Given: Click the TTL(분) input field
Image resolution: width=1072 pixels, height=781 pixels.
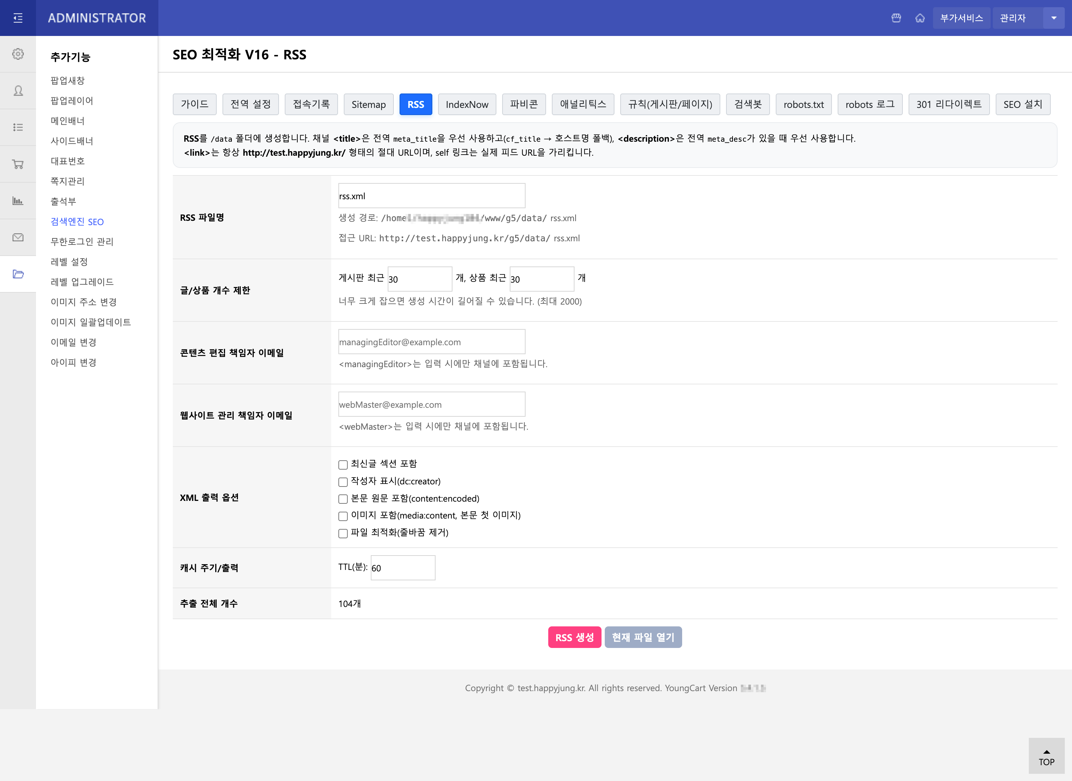Looking at the screenshot, I should (x=403, y=568).
